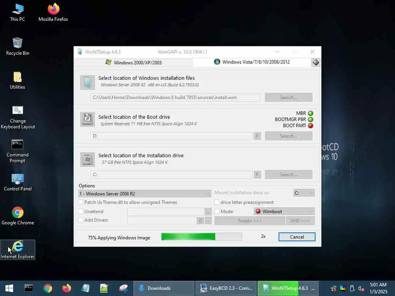This screenshot has height=296, width=395.
Task: Enable the Add Drivers checkbox
Action: coord(81,220)
